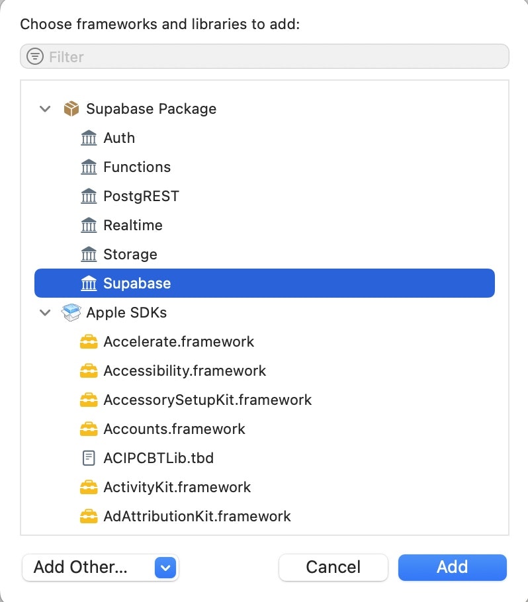This screenshot has width=528, height=602.
Task: Select the Realtime library row
Action: (132, 225)
